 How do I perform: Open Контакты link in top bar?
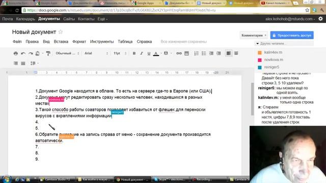(x=86, y=19)
